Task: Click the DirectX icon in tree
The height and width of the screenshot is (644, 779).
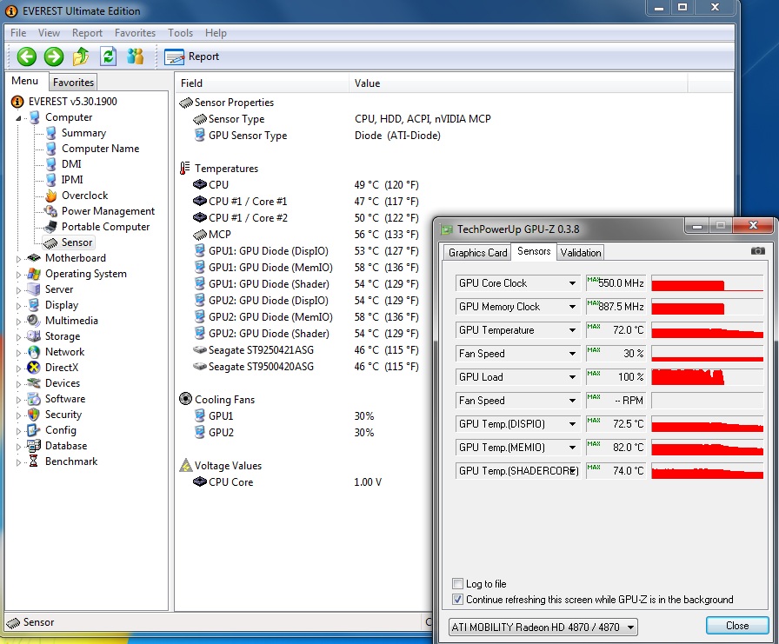Action: [x=34, y=368]
